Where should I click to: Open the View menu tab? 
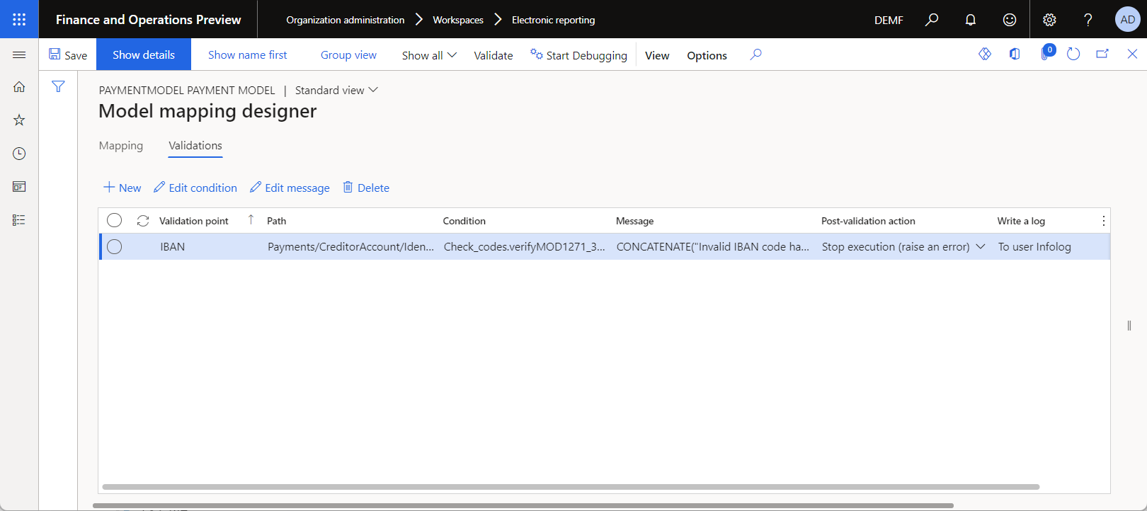657,55
